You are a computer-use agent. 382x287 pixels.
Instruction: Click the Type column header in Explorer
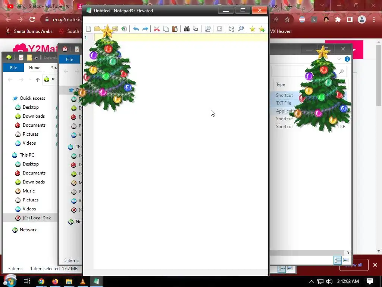pyautogui.click(x=281, y=84)
